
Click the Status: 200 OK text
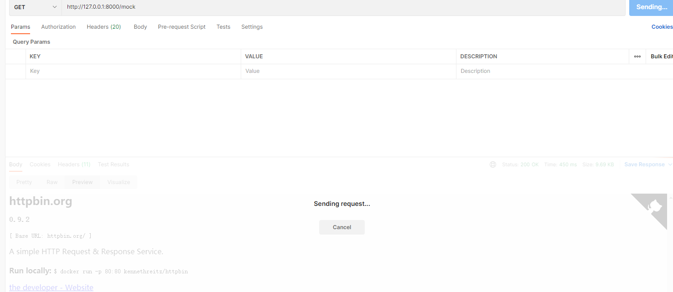point(520,164)
